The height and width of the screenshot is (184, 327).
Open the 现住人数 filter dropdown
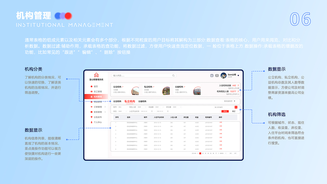(142, 107)
